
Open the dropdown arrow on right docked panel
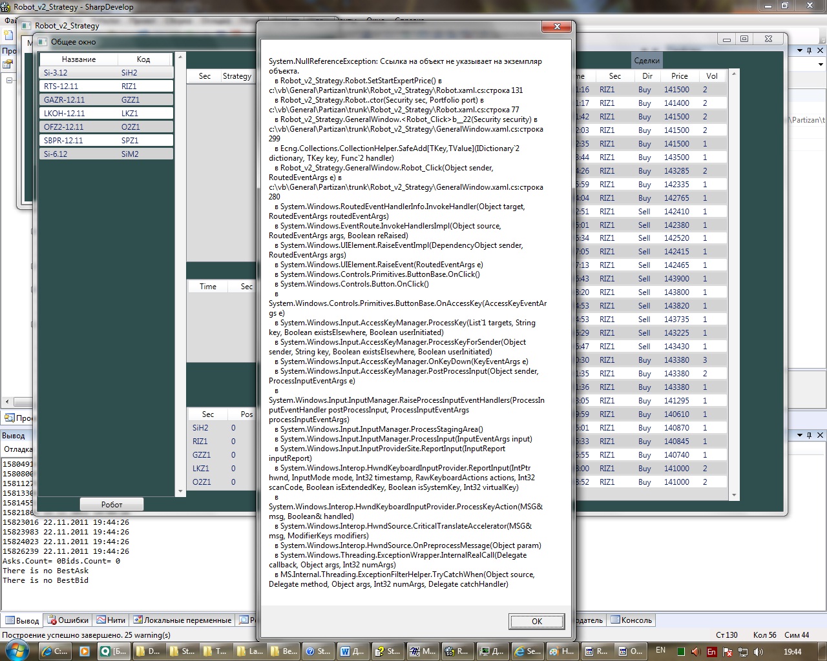coord(799,50)
